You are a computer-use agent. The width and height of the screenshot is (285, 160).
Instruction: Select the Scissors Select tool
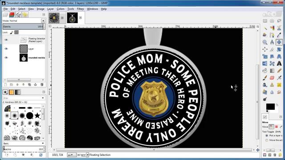pyautogui.click(x=279, y=28)
